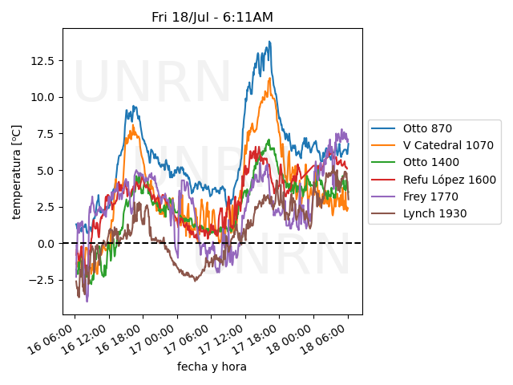Select the 'Refu López 1600' legend label
This screenshot has width=513, height=385.
449,180
